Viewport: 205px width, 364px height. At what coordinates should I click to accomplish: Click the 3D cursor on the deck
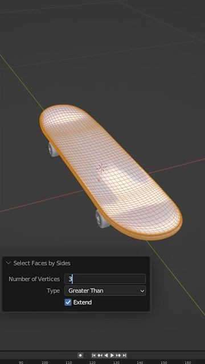point(101,167)
